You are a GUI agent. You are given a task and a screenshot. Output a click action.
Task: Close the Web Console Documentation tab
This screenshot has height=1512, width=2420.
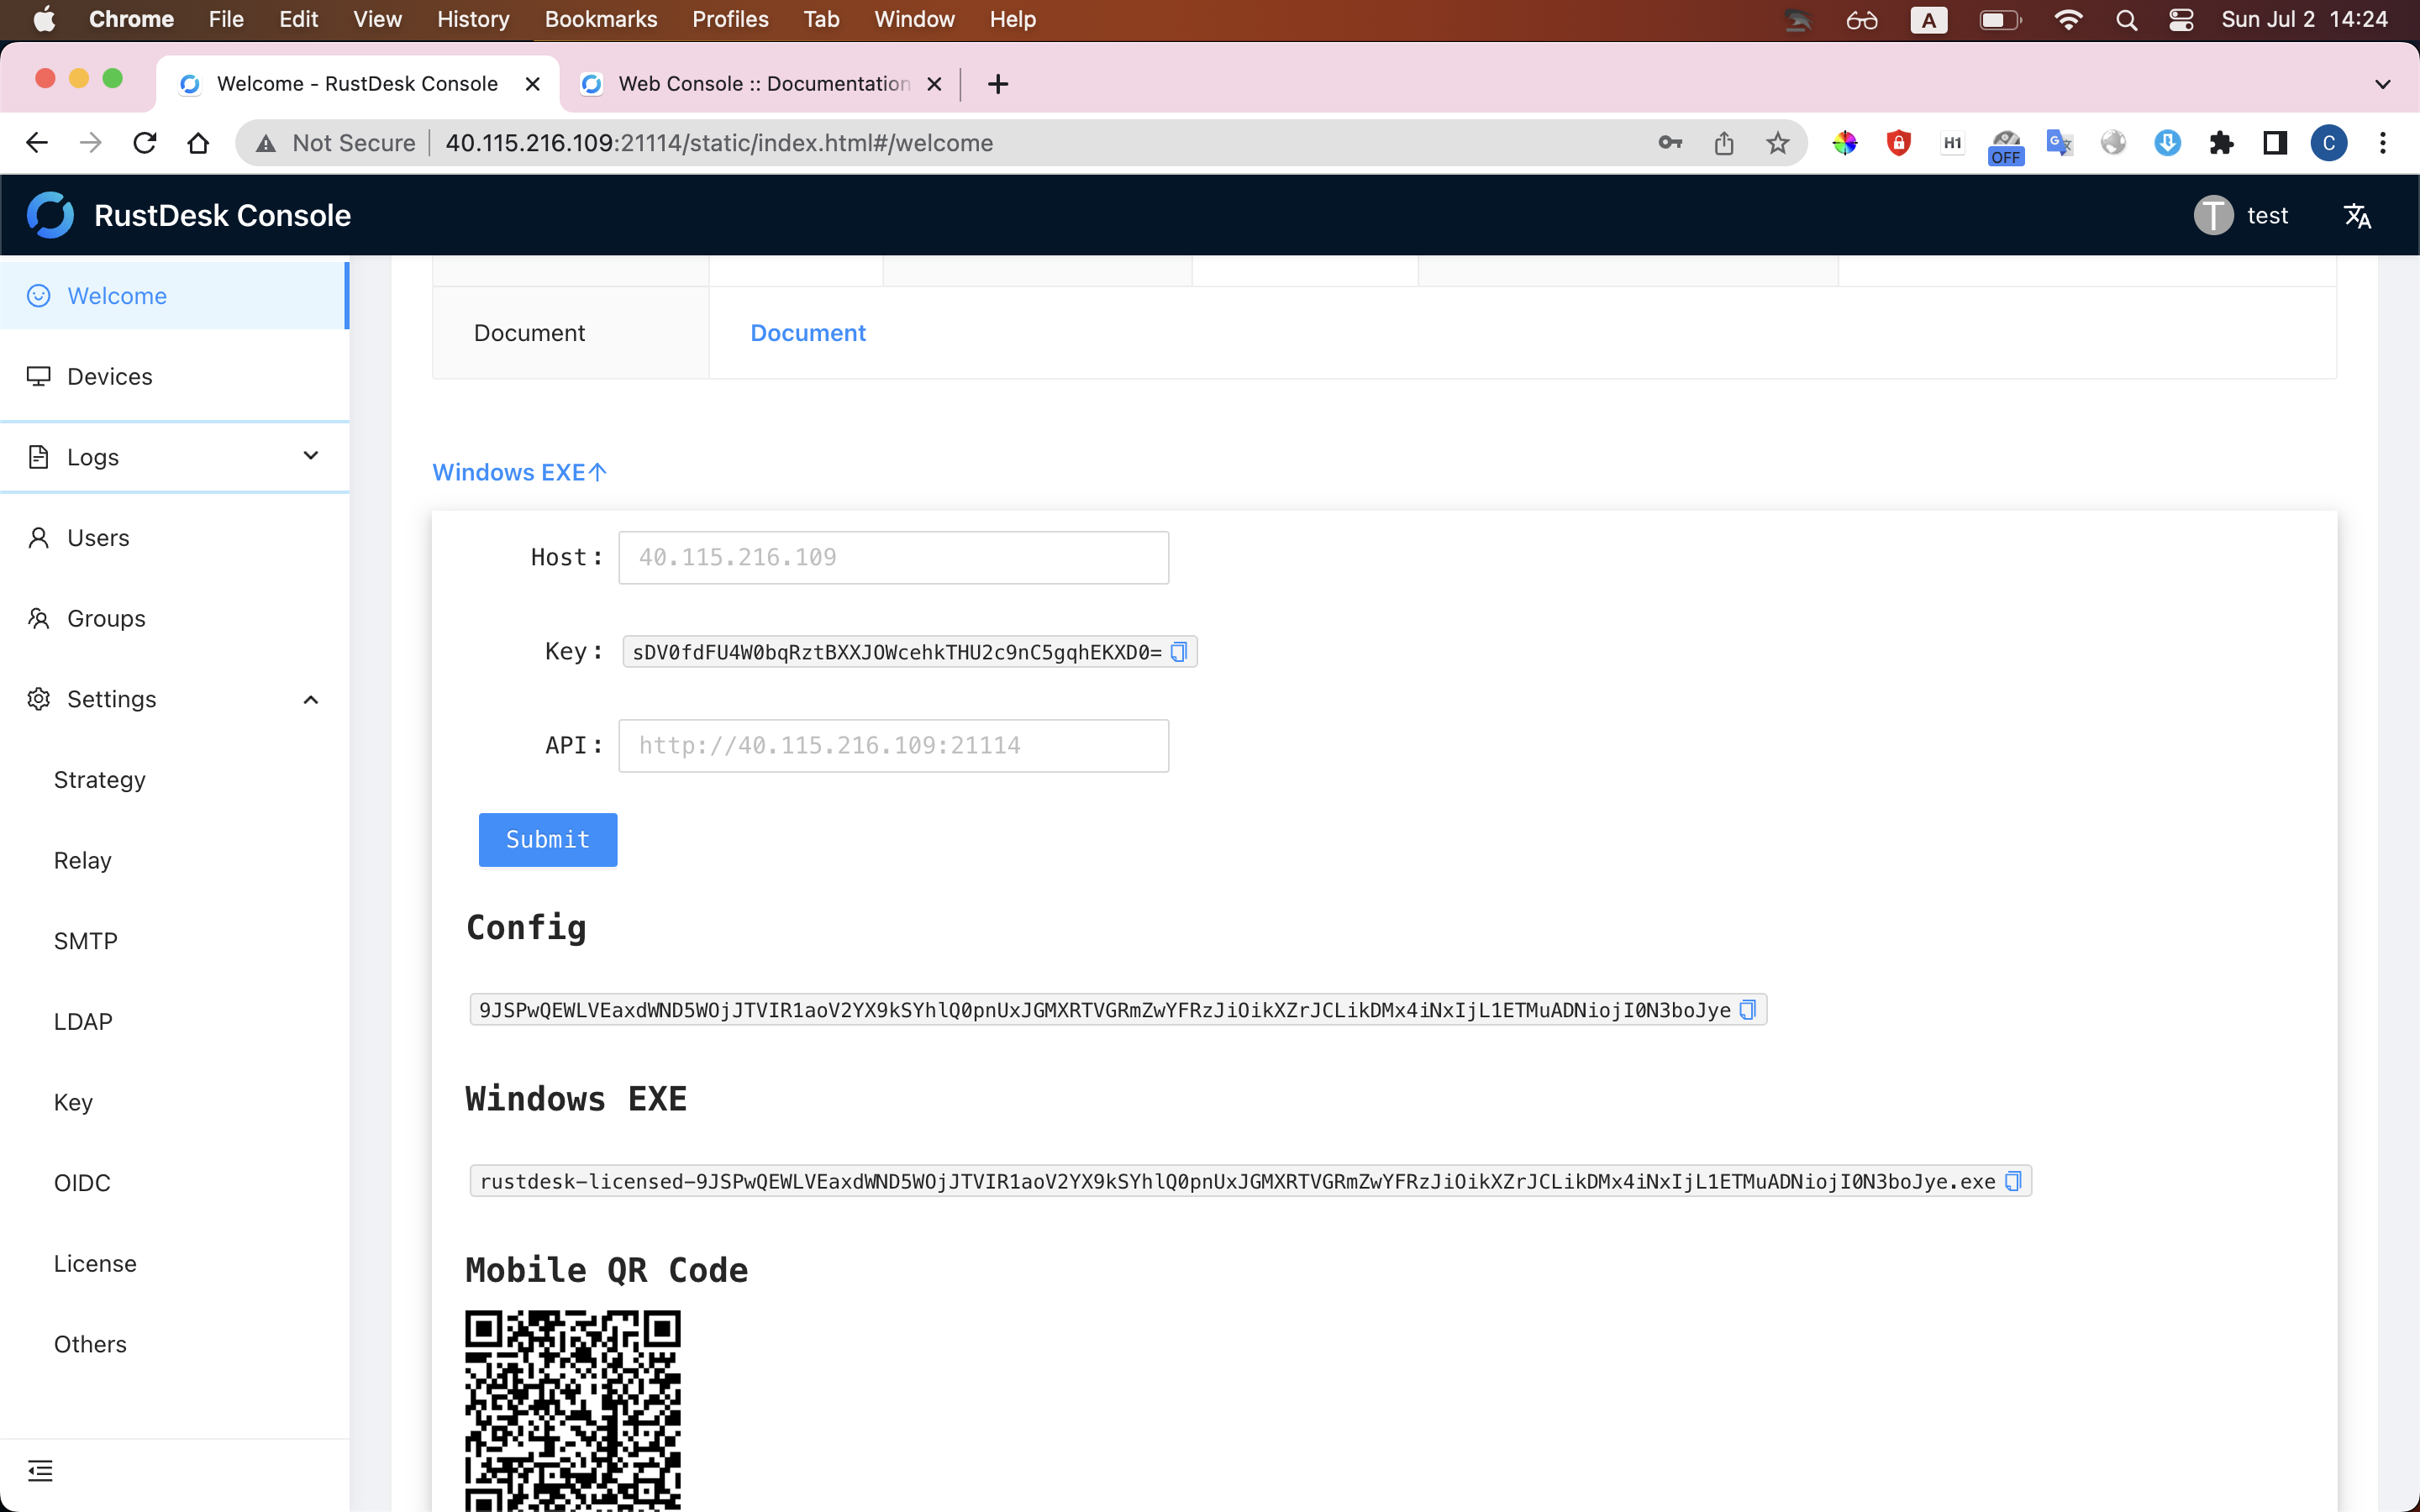[x=934, y=84]
